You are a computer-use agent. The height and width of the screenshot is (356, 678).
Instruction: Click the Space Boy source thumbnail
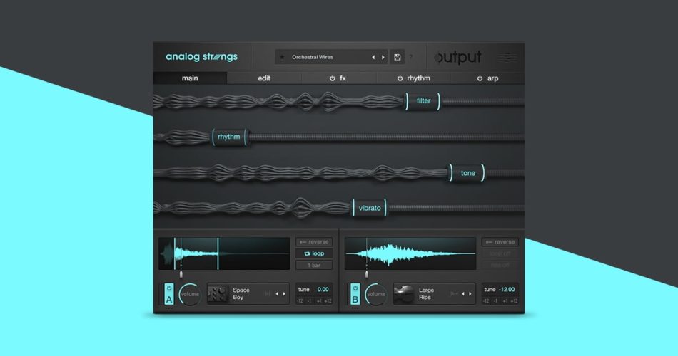pyautogui.click(x=218, y=293)
